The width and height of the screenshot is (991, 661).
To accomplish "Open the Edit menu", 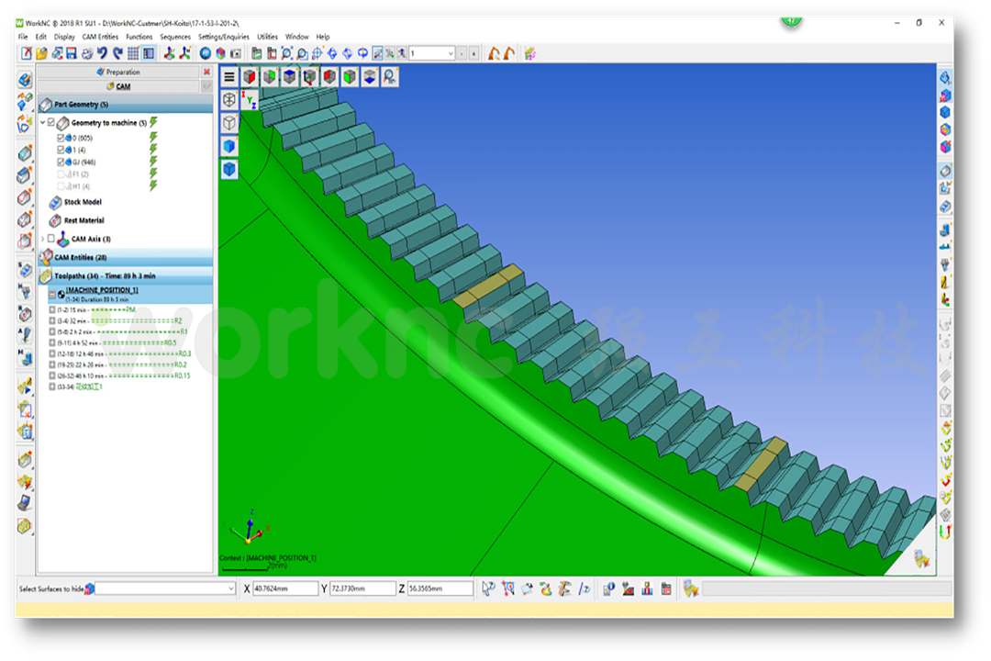I will (x=41, y=37).
